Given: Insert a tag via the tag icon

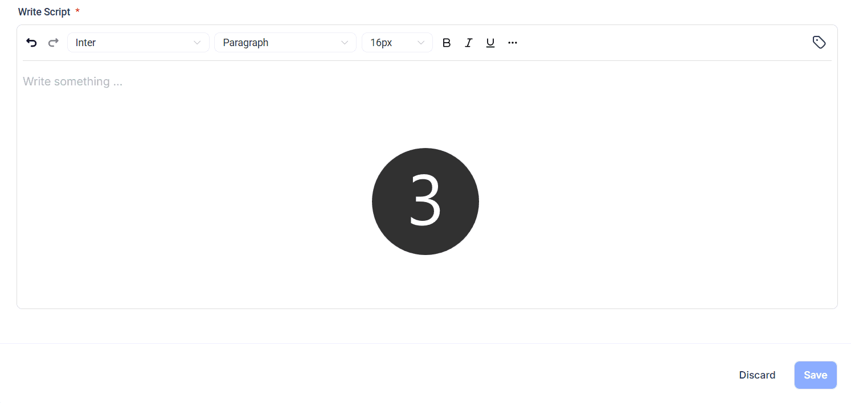Looking at the screenshot, I should (819, 42).
